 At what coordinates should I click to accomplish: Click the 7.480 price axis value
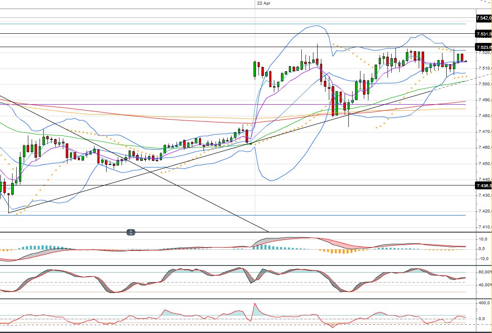coord(485,116)
